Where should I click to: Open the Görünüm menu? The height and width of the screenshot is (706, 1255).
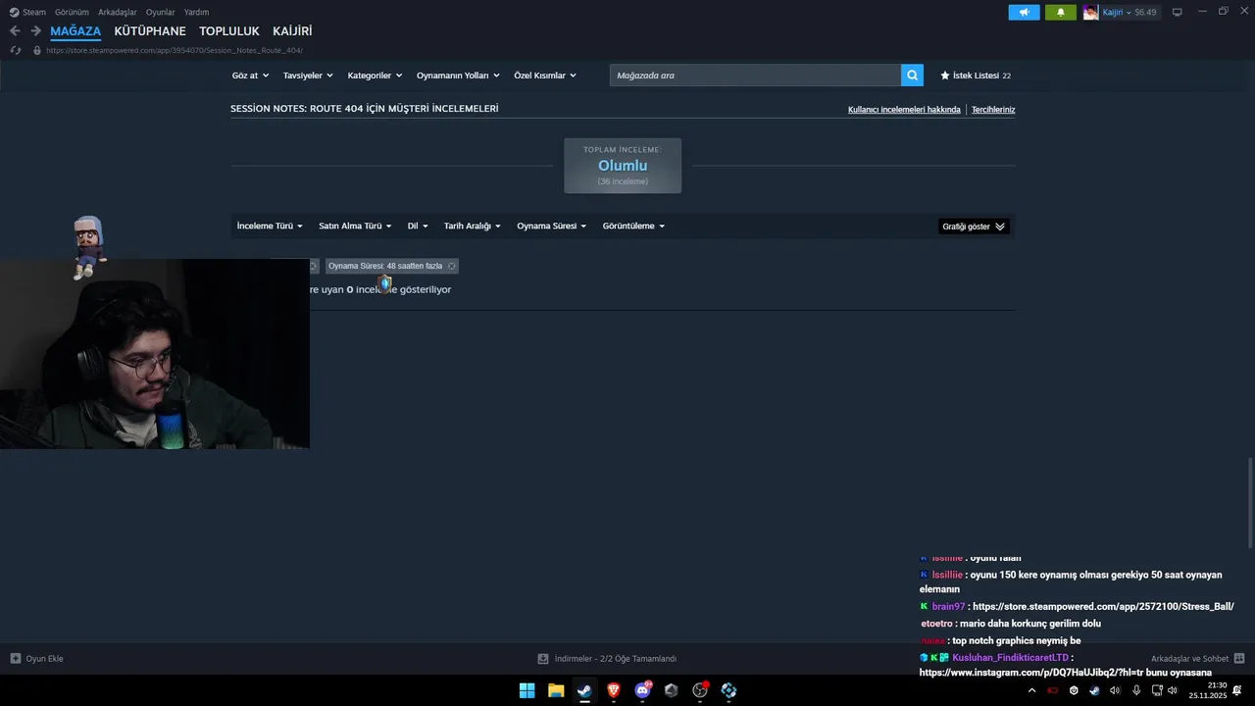pyautogui.click(x=72, y=12)
